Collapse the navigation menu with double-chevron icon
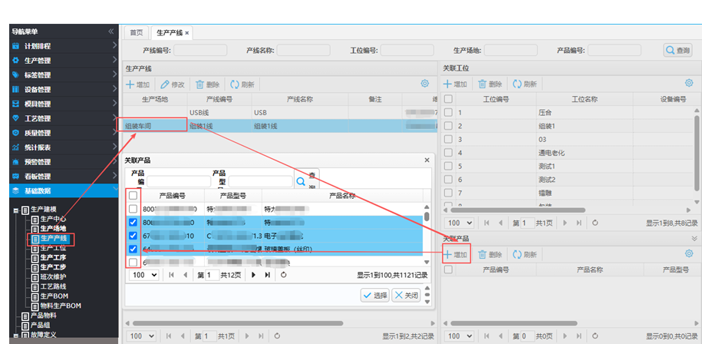This screenshot has width=702, height=344. 111,31
